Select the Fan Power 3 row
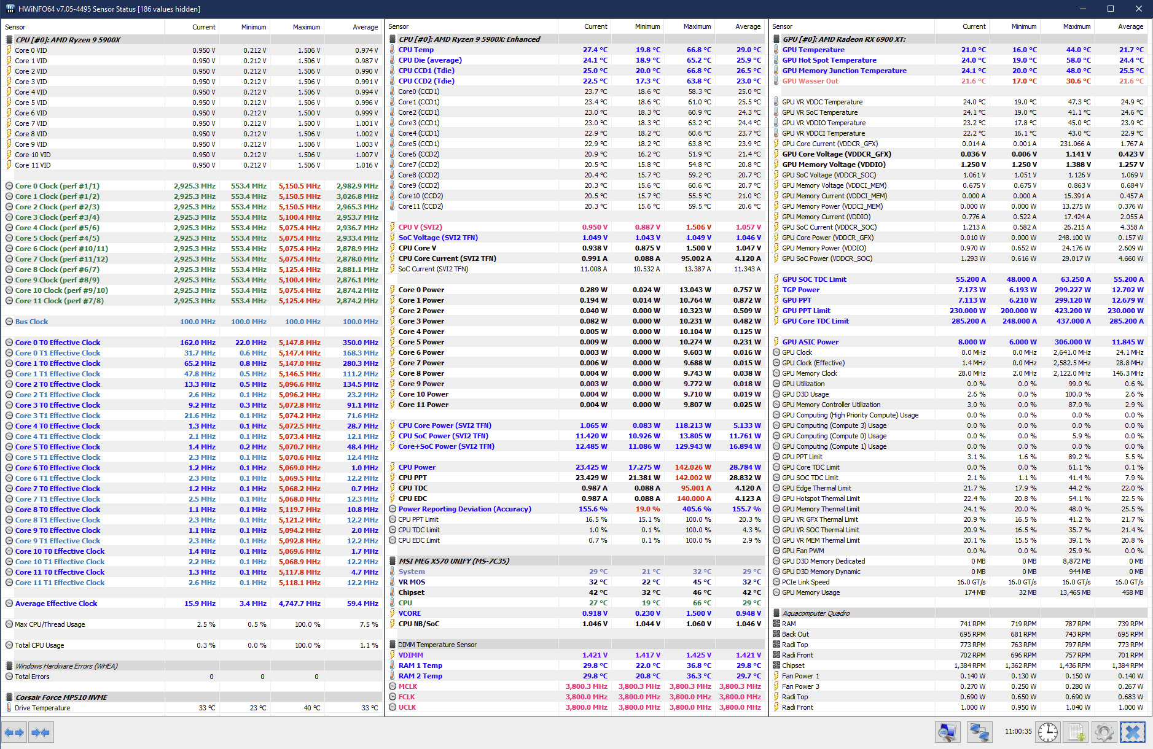Viewport: 1153px width, 749px height. click(960, 686)
